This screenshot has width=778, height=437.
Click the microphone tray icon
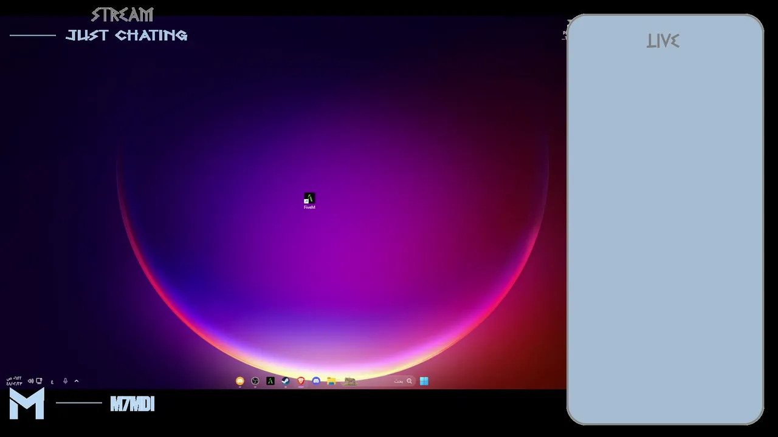click(x=66, y=381)
